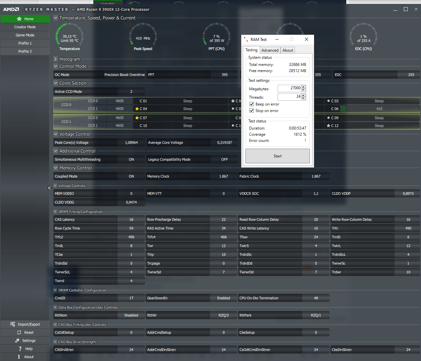Click the Reset icon in the sidebar
The width and height of the screenshot is (421, 361).
click(x=19, y=332)
